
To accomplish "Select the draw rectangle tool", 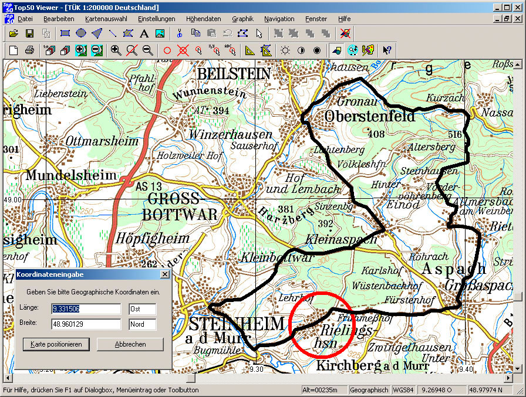I will (x=65, y=33).
